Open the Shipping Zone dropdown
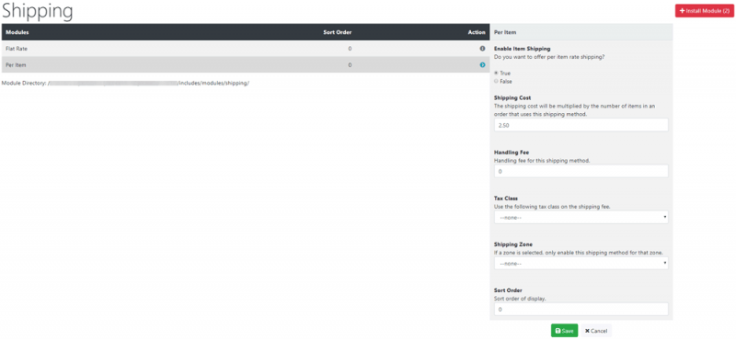The image size is (736, 340). [x=581, y=264]
